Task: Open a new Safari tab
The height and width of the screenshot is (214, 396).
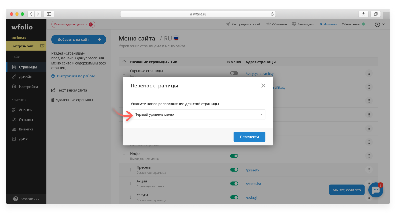Action: (x=386, y=16)
